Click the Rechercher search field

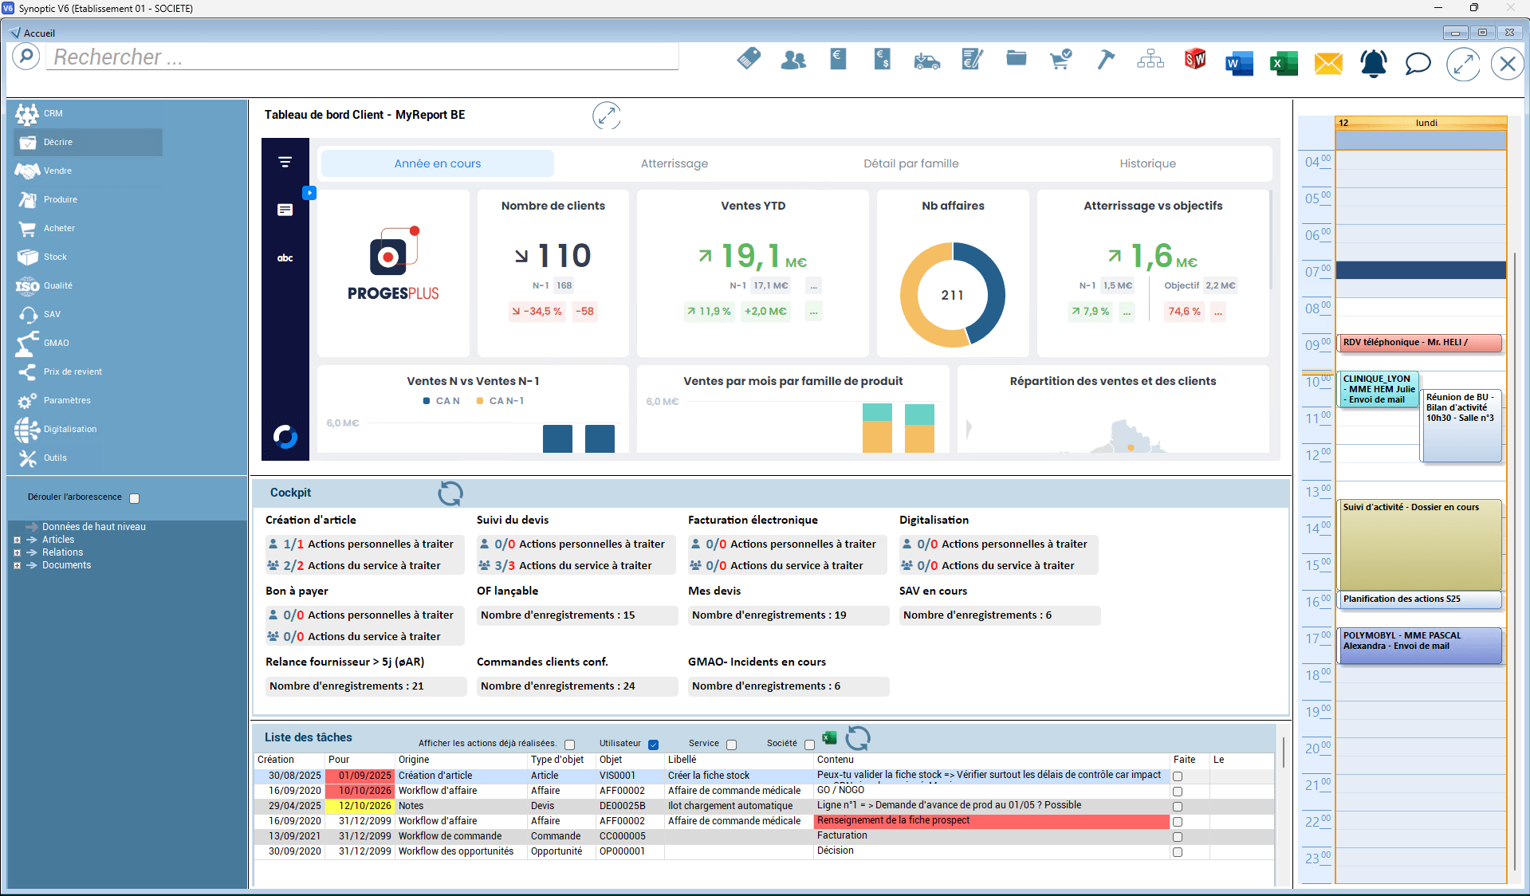[x=362, y=57]
